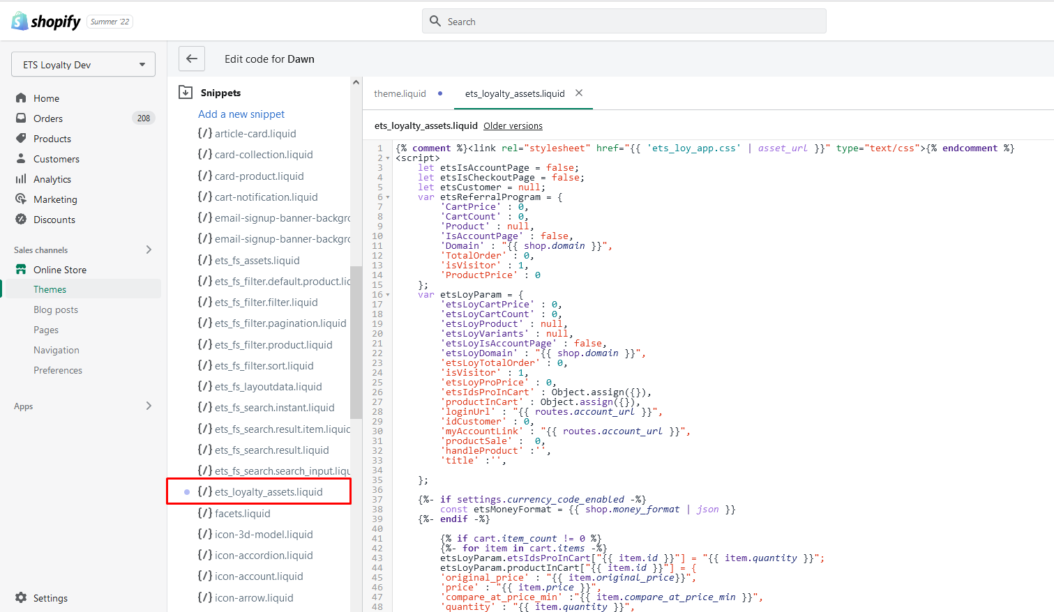Click Older versions link

pos(513,126)
